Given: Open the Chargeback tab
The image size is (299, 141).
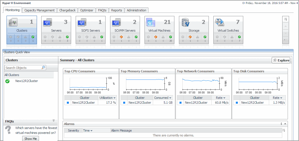Looking at the screenshot, I should (67, 10).
